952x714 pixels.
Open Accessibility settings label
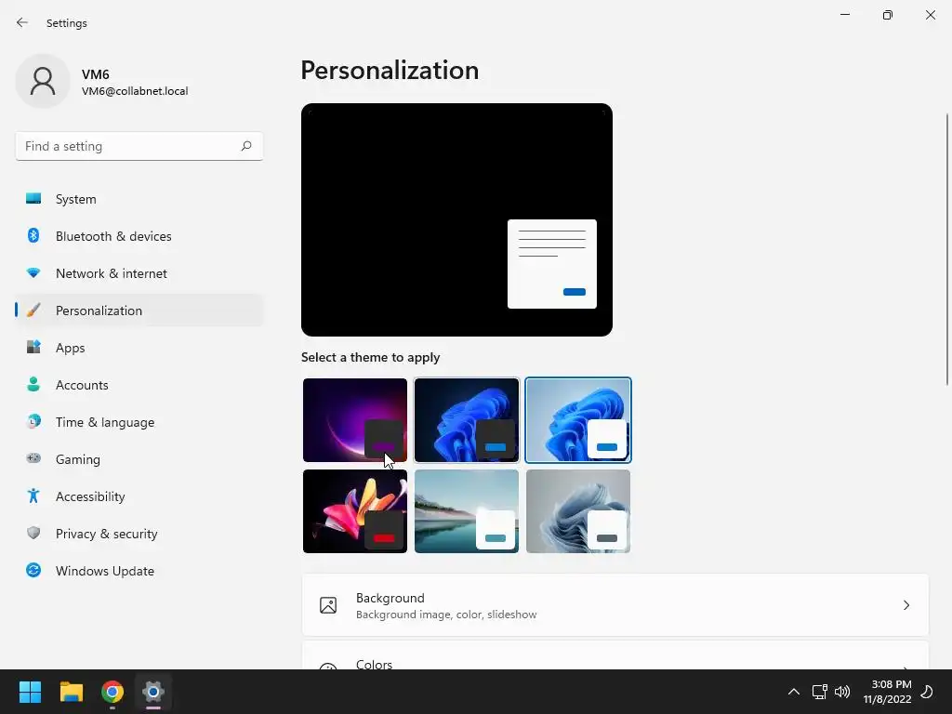pyautogui.click(x=90, y=496)
